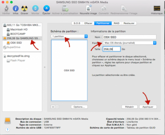165x135 pixels.
Task: Click the Taille size field
Action: pos(112,49)
